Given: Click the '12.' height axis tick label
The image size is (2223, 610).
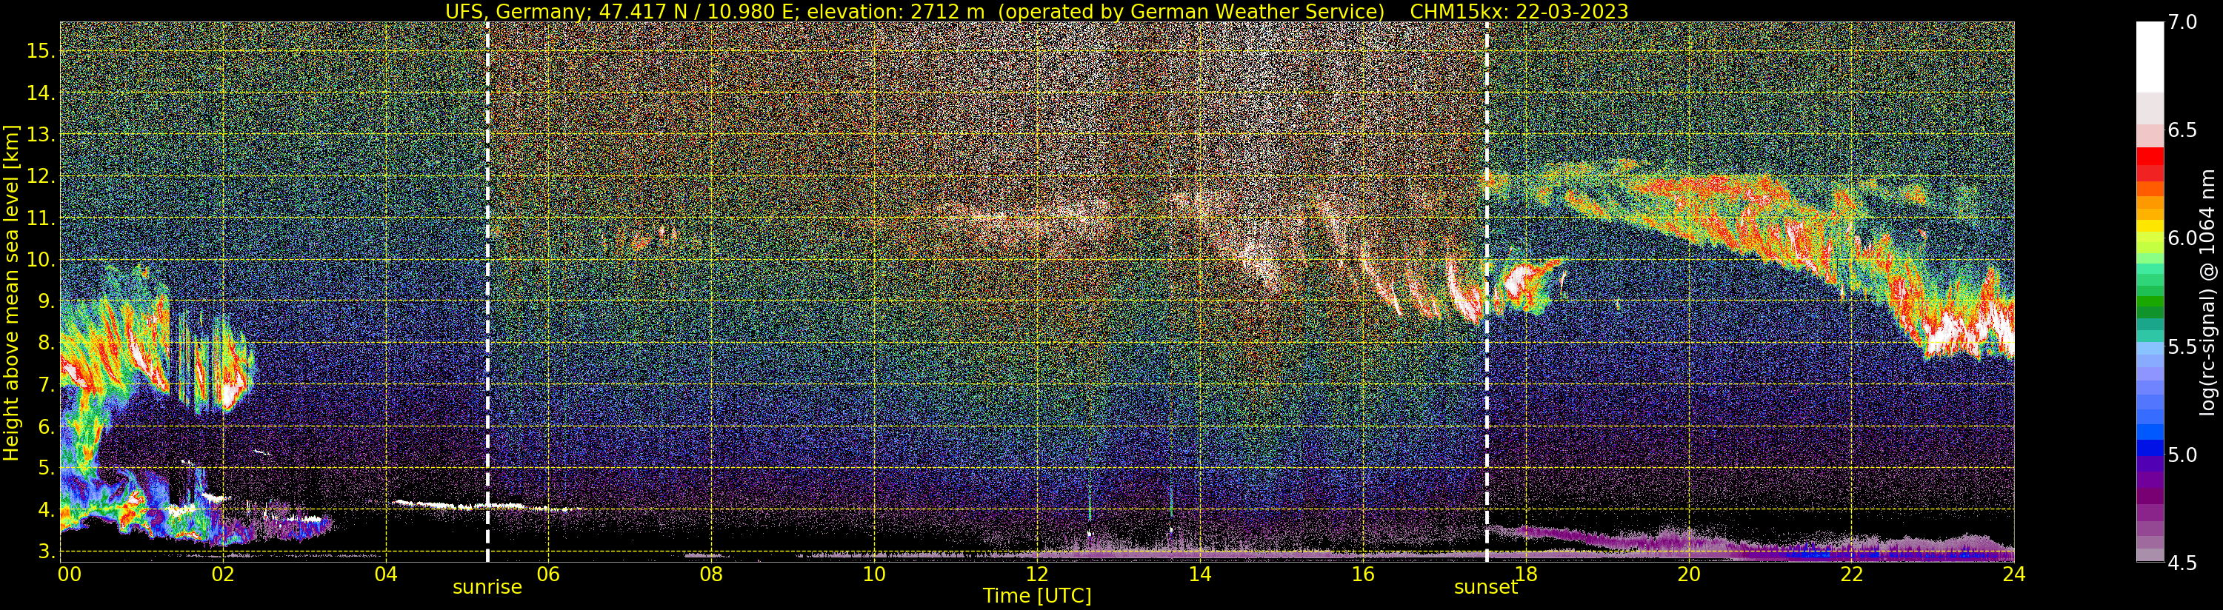Looking at the screenshot, I should (40, 176).
